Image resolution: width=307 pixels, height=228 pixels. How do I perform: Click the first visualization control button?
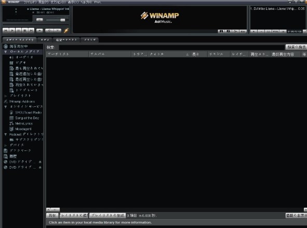pyautogui.click(x=221, y=31)
